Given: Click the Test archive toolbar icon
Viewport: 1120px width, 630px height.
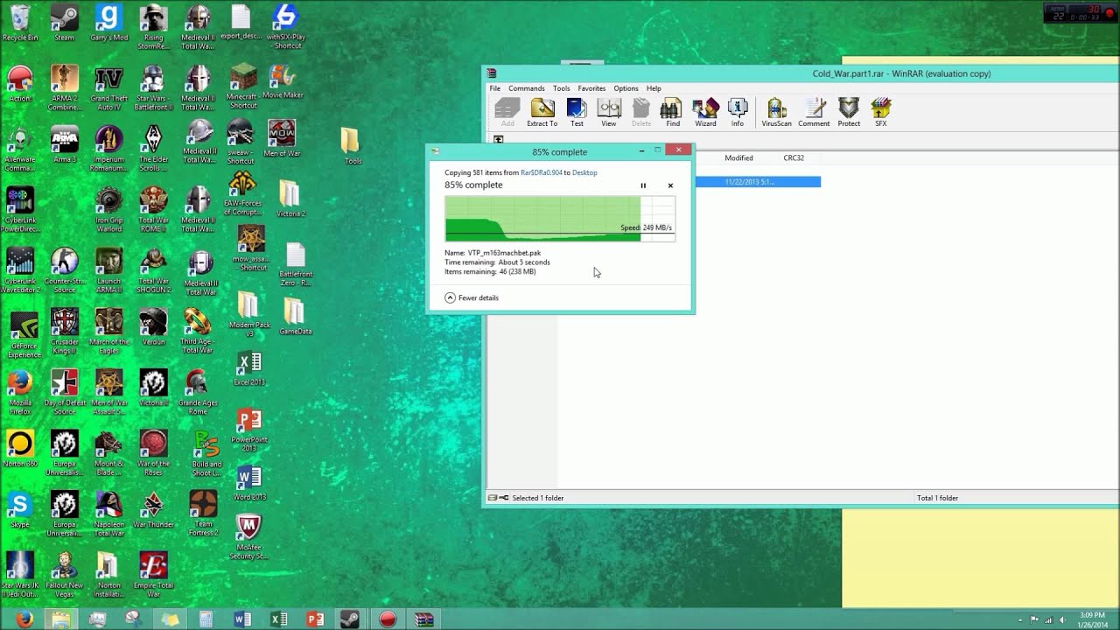Looking at the screenshot, I should click(577, 112).
